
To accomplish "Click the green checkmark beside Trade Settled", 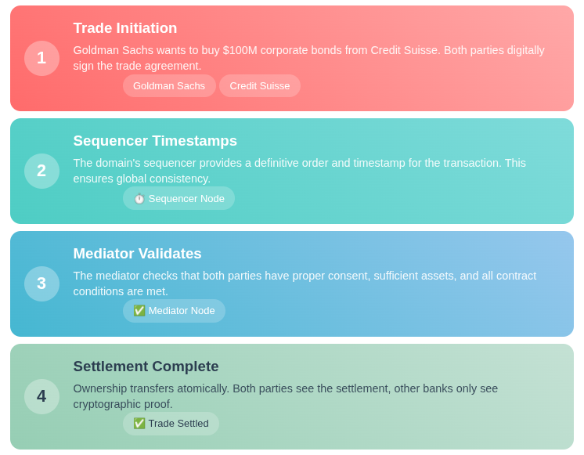I will pyautogui.click(x=139, y=424).
